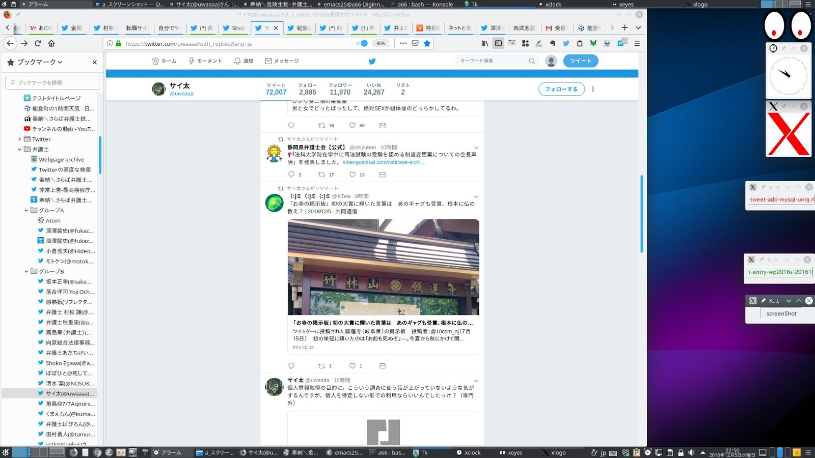This screenshot has width=815, height=458.
Task: Reply to the 静岡県弁護士会 tweet
Action: pyautogui.click(x=291, y=175)
